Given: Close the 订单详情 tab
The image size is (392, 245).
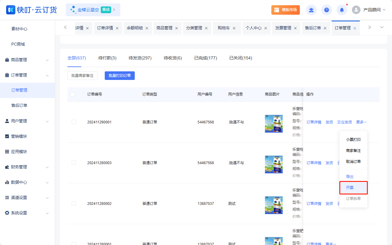Looking at the screenshot, I should [x=117, y=28].
